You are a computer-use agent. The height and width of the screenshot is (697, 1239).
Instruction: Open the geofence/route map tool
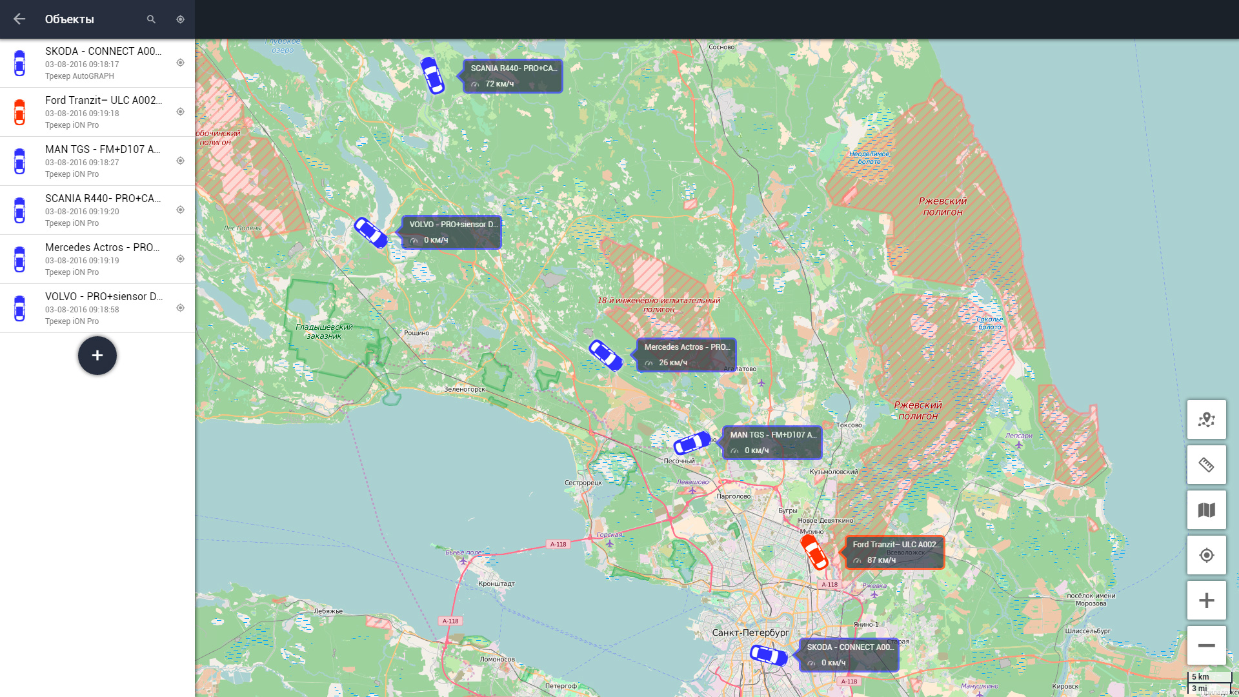(1207, 419)
